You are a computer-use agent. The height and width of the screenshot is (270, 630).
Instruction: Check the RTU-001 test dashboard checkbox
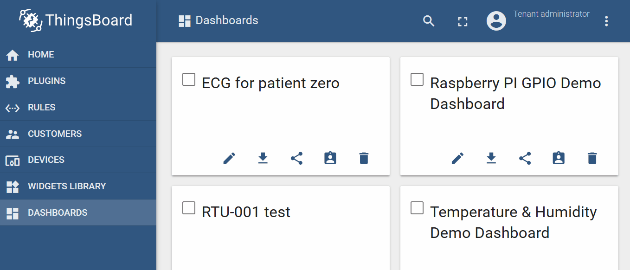tap(188, 208)
